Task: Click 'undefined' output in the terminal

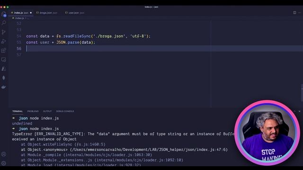Action: tap(22, 123)
